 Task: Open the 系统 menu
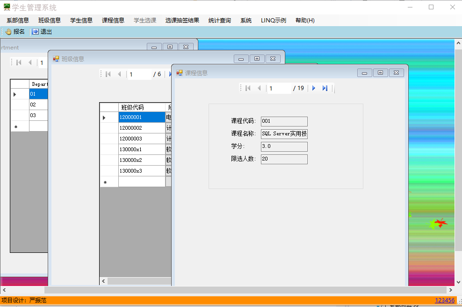coord(246,20)
